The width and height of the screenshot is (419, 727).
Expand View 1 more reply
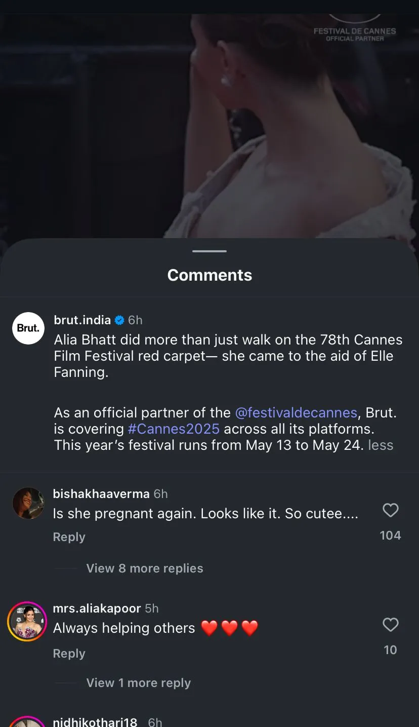pyautogui.click(x=139, y=683)
